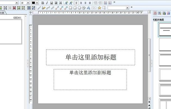The height and width of the screenshot is (109, 171).
Task: Click the 单击这里添加标题 title placeholder
Action: point(91,57)
